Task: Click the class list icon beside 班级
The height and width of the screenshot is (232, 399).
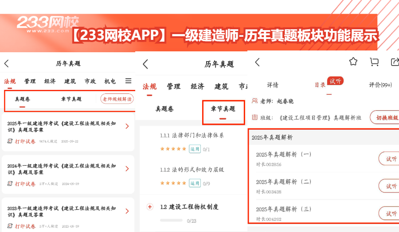Action: point(254,117)
